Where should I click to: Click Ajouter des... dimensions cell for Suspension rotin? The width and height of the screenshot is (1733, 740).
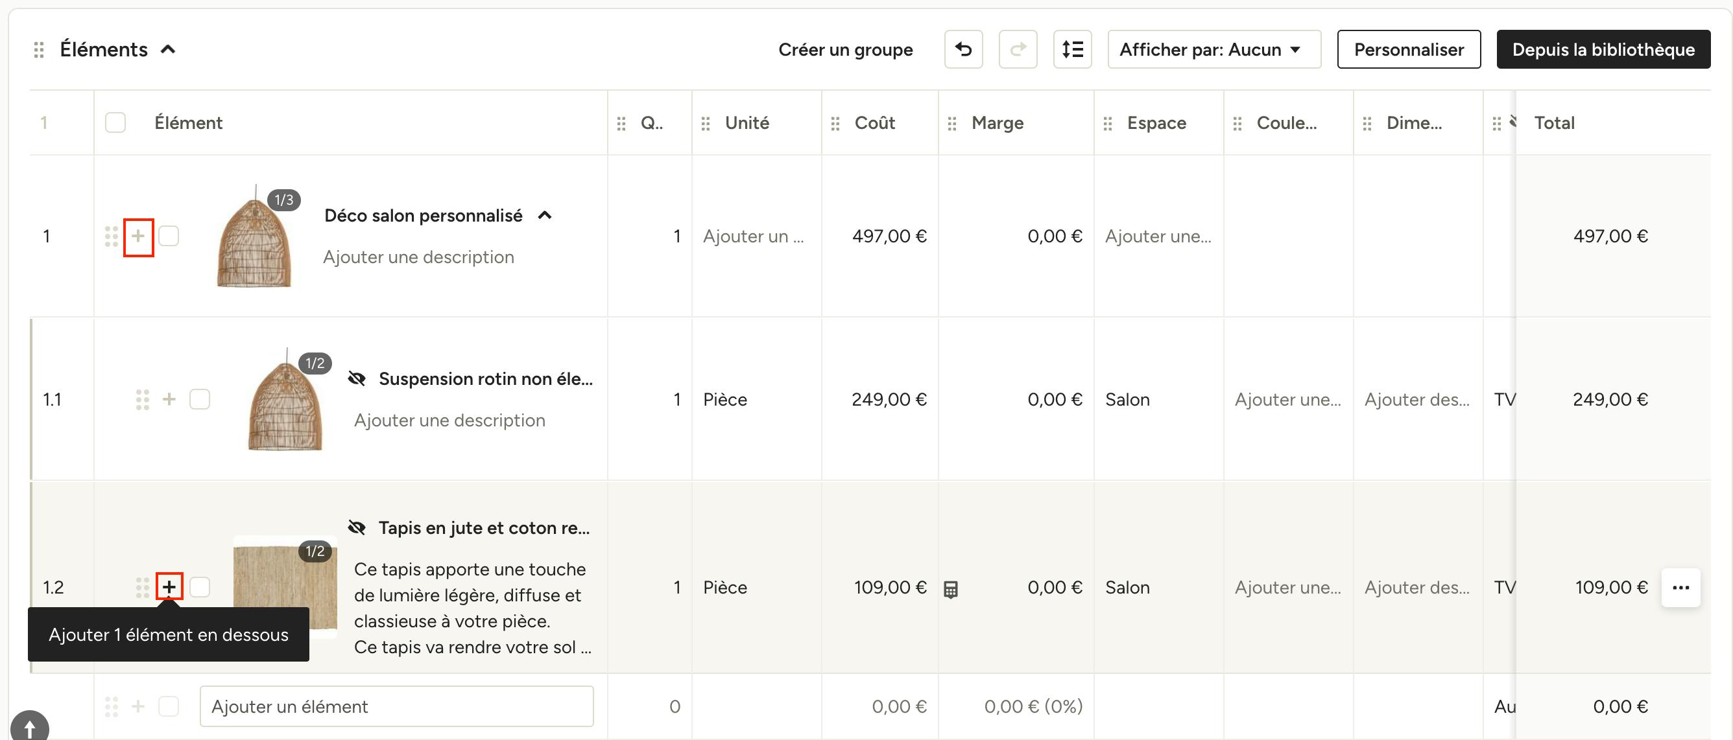(x=1416, y=400)
